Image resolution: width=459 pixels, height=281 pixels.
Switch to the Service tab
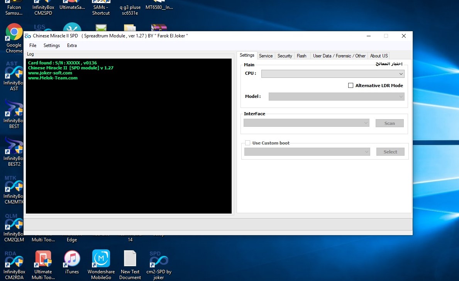[x=266, y=56]
